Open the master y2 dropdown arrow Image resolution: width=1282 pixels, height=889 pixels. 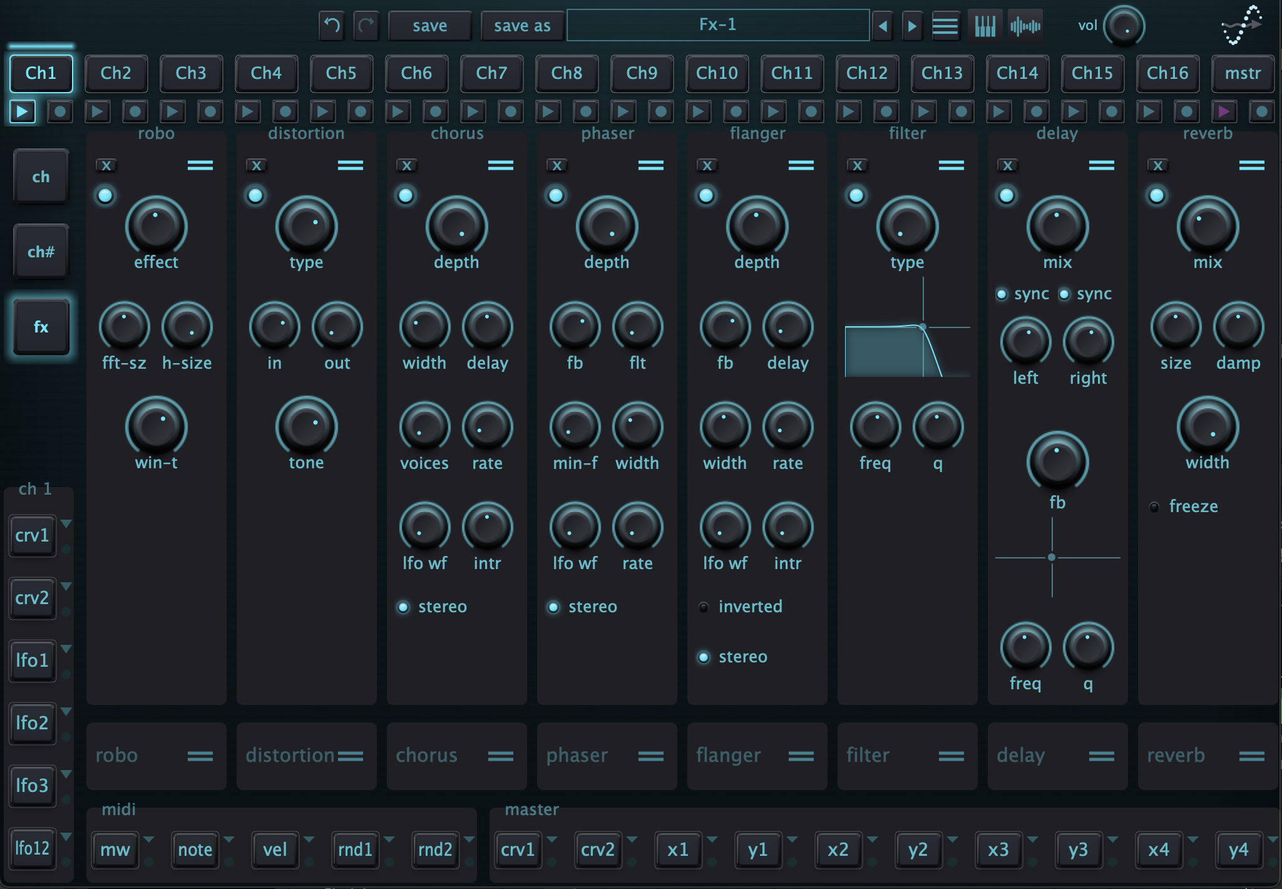point(953,839)
